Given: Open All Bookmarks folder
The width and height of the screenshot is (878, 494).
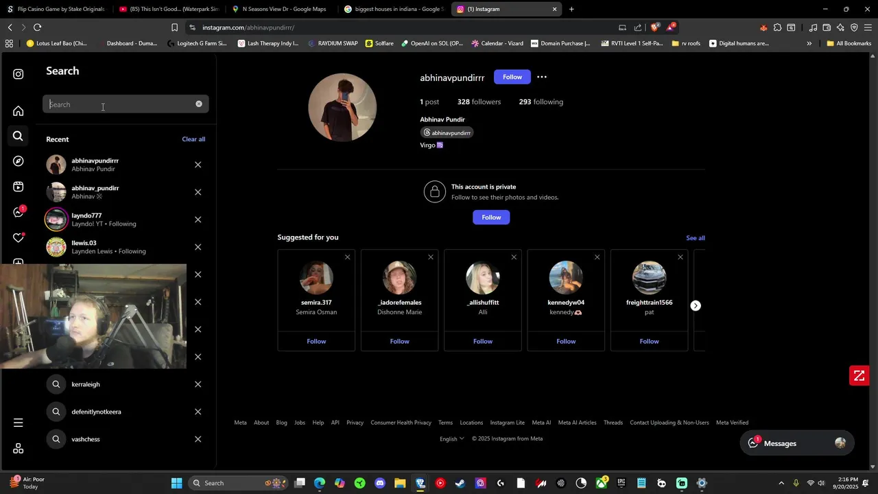Looking at the screenshot, I should pos(849,43).
